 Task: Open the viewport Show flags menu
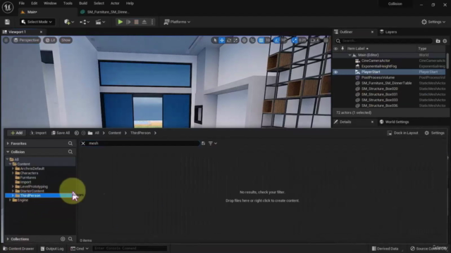point(66,40)
